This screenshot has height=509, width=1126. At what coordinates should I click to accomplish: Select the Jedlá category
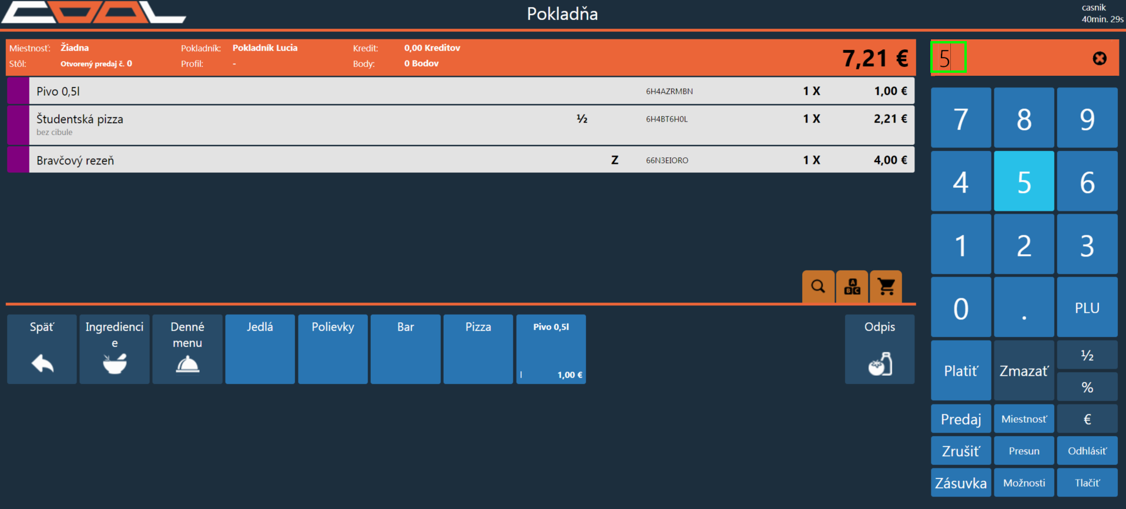(x=260, y=349)
